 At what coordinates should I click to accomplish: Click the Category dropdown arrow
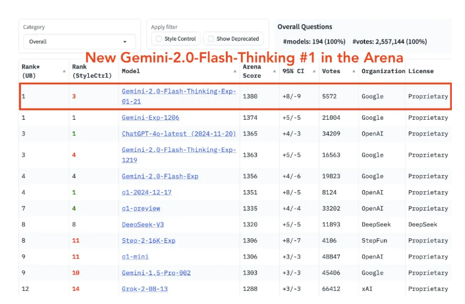125,41
